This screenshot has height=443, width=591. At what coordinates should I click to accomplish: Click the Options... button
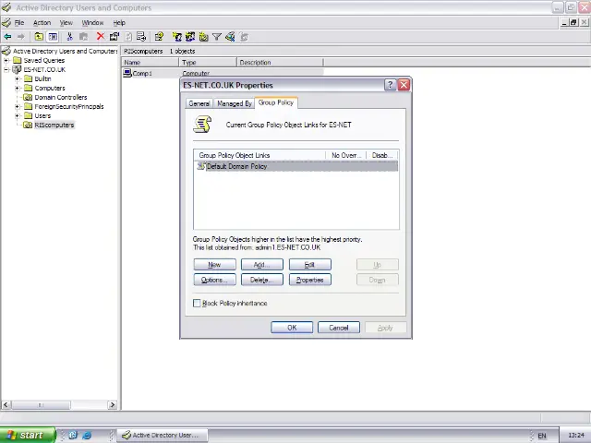pyautogui.click(x=214, y=280)
